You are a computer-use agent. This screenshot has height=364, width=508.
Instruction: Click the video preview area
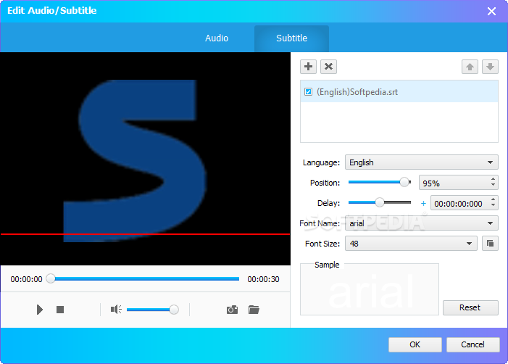click(145, 159)
